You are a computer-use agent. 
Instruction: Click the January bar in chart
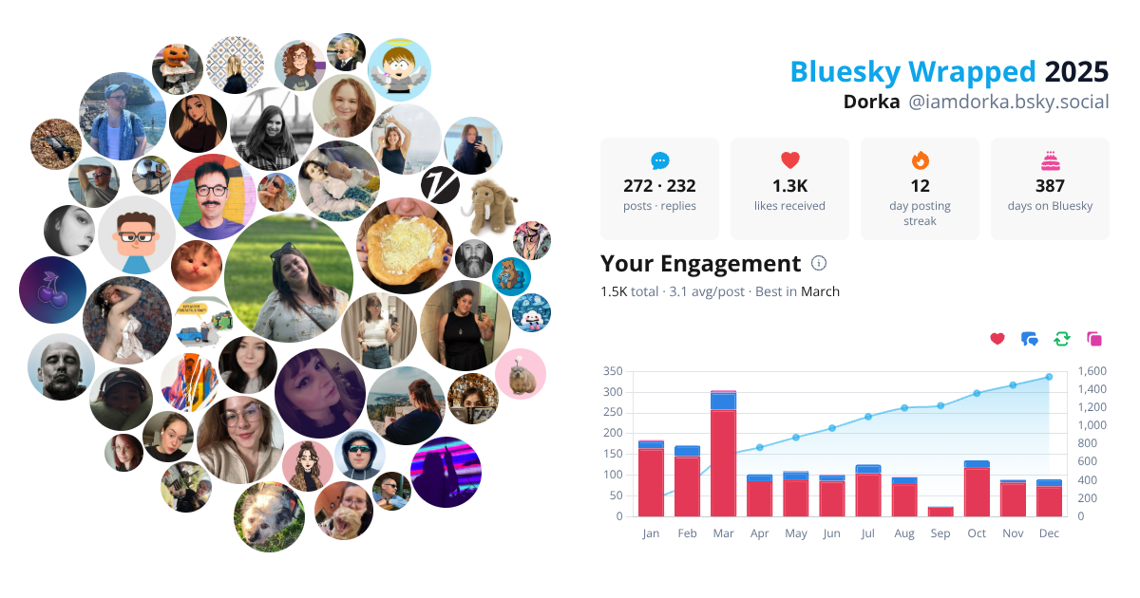point(651,478)
